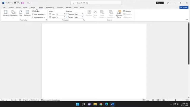Collapse the ribbon with the chevron
This screenshot has height=107, width=190.
(x=187, y=20)
